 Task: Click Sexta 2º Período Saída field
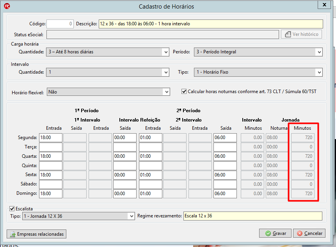click(225, 175)
